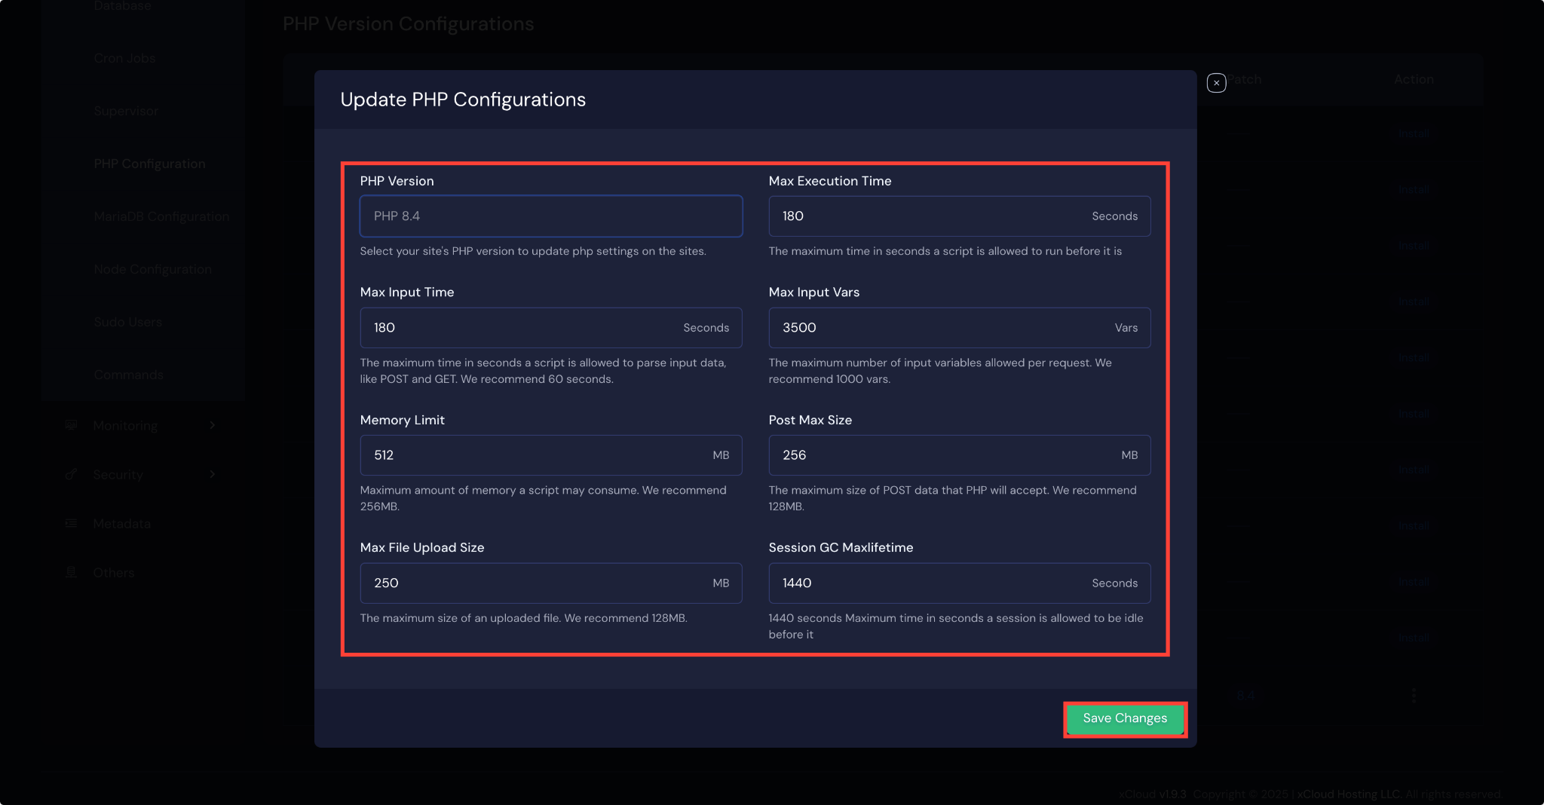The image size is (1544, 805).
Task: Open the PHP Version dropdown
Action: point(550,216)
